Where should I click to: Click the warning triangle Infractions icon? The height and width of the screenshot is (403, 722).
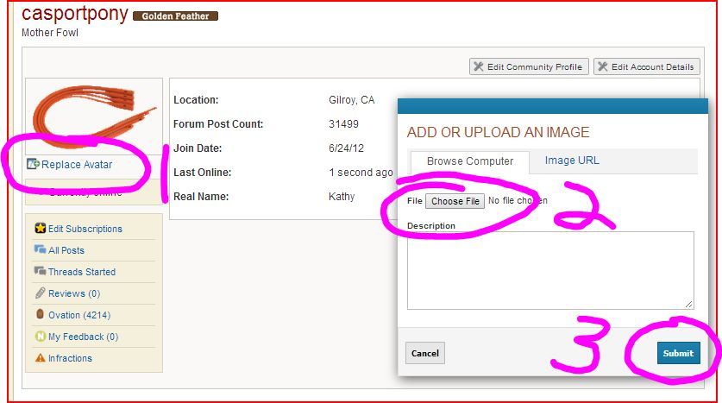pos(40,358)
